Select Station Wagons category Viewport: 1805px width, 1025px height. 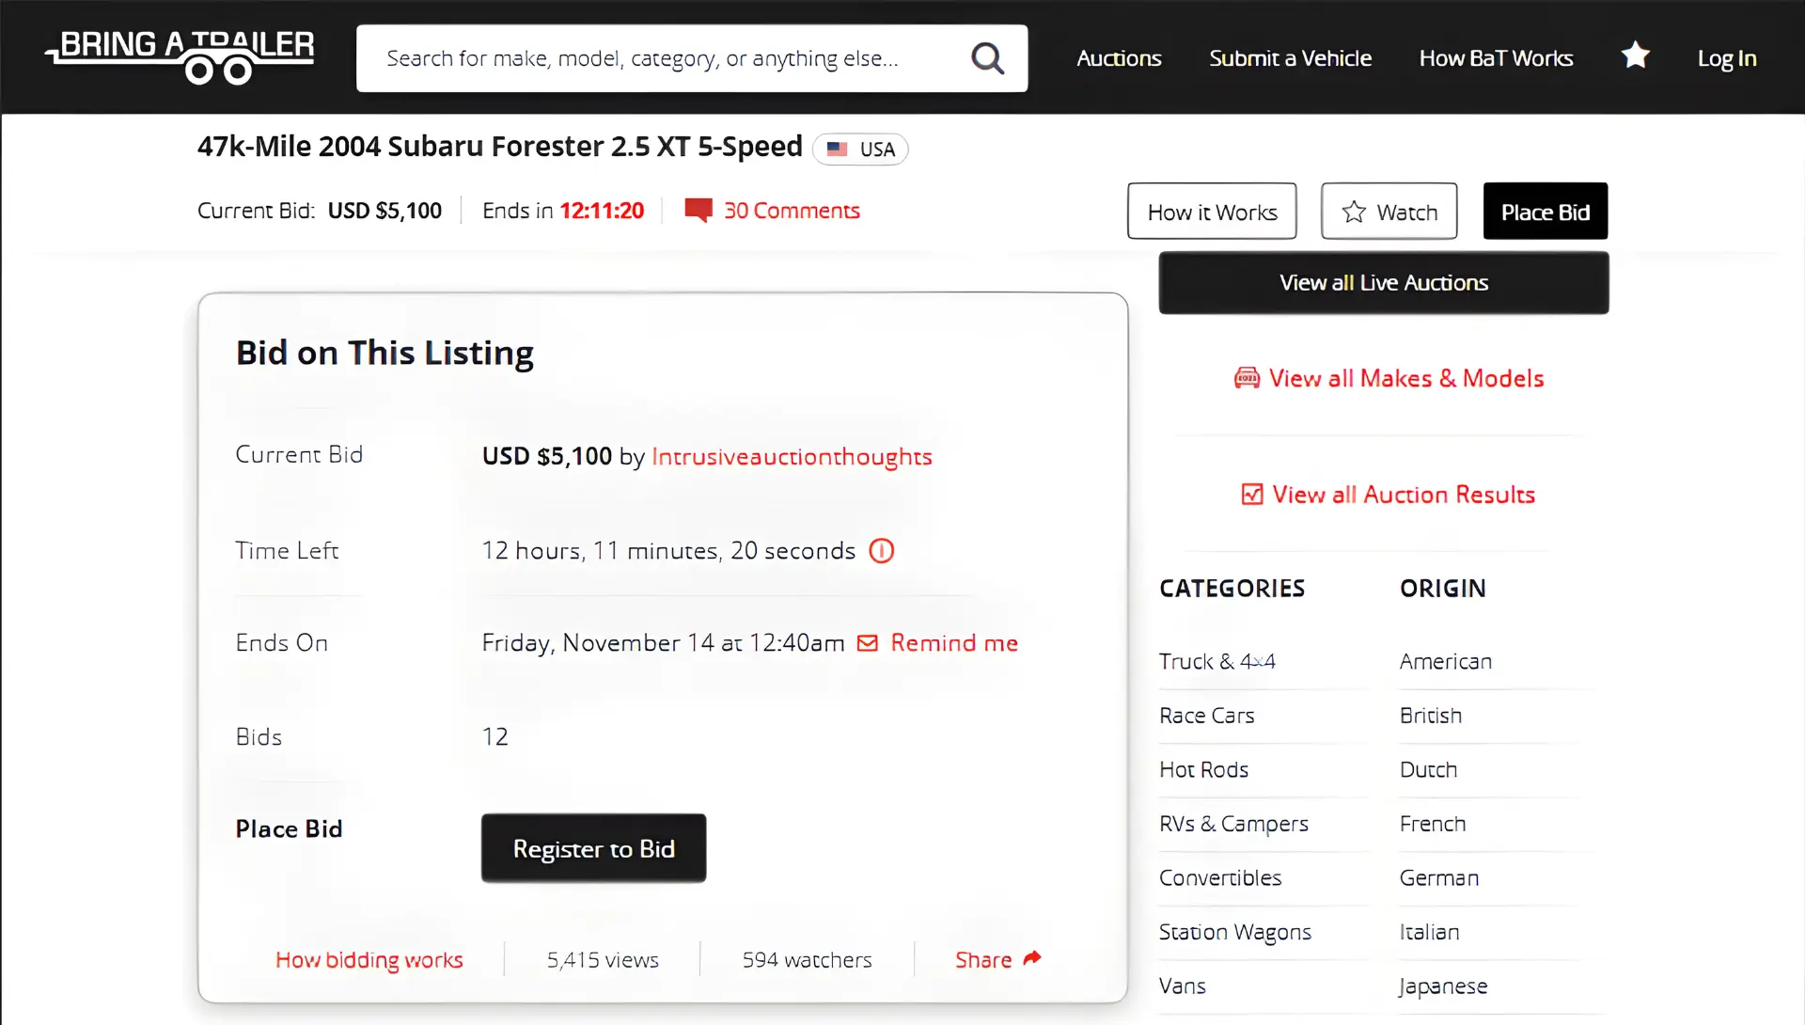point(1234,933)
